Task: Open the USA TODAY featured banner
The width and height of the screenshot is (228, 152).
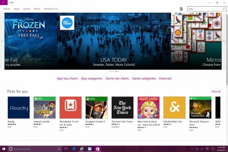Action: pyautogui.click(x=114, y=41)
